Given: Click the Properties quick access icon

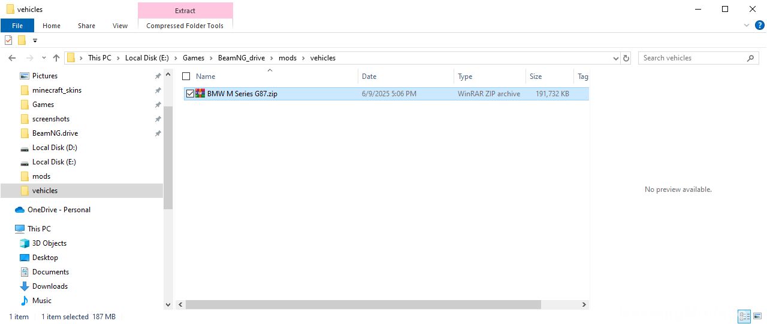Looking at the screenshot, I should click(x=8, y=41).
